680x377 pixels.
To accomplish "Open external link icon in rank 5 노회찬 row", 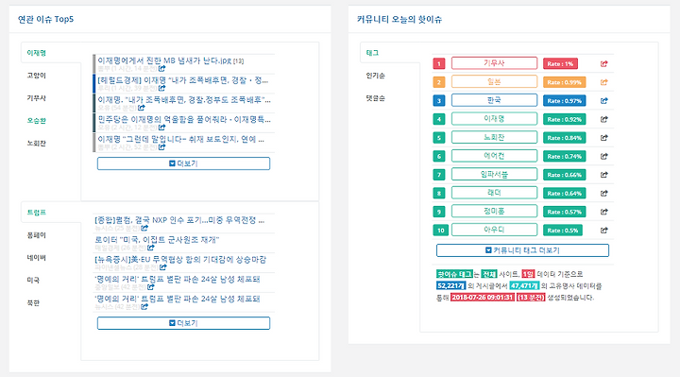I will tap(603, 138).
